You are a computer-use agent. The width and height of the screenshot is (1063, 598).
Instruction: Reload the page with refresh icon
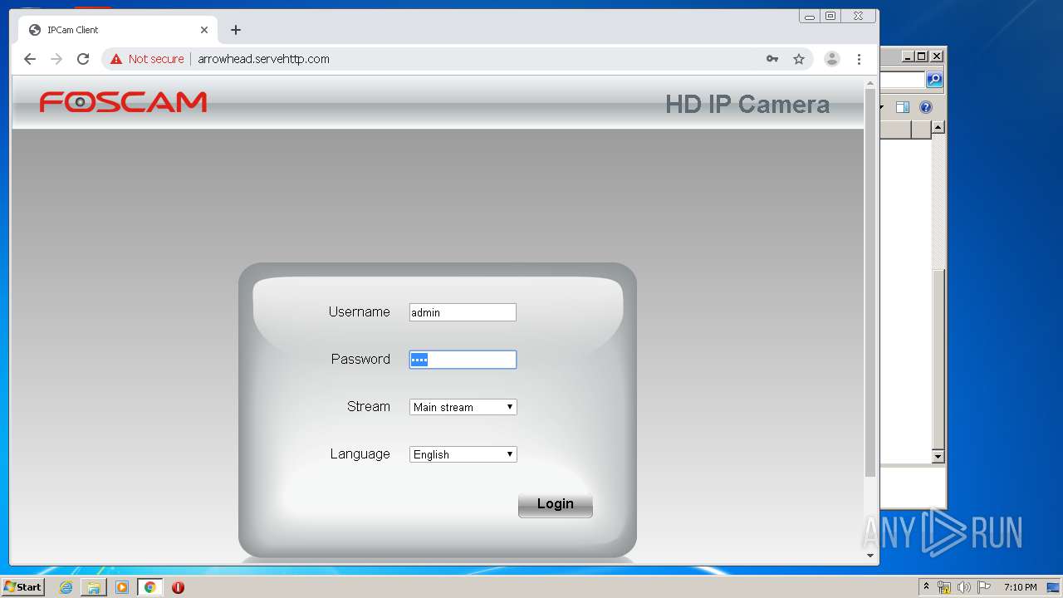pyautogui.click(x=83, y=59)
